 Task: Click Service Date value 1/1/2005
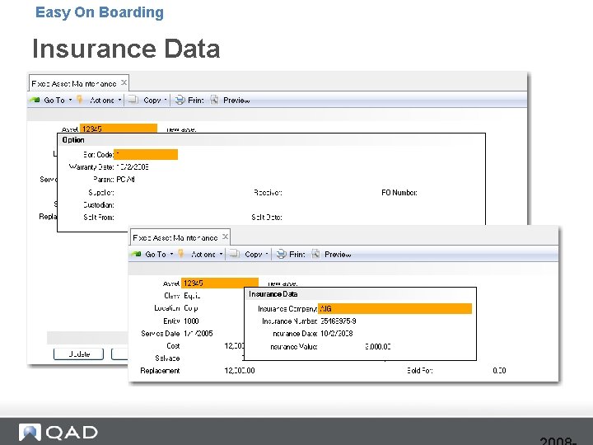pyautogui.click(x=198, y=334)
